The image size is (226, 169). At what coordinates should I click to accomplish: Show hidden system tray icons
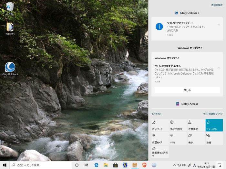pyautogui.click(x=174, y=165)
